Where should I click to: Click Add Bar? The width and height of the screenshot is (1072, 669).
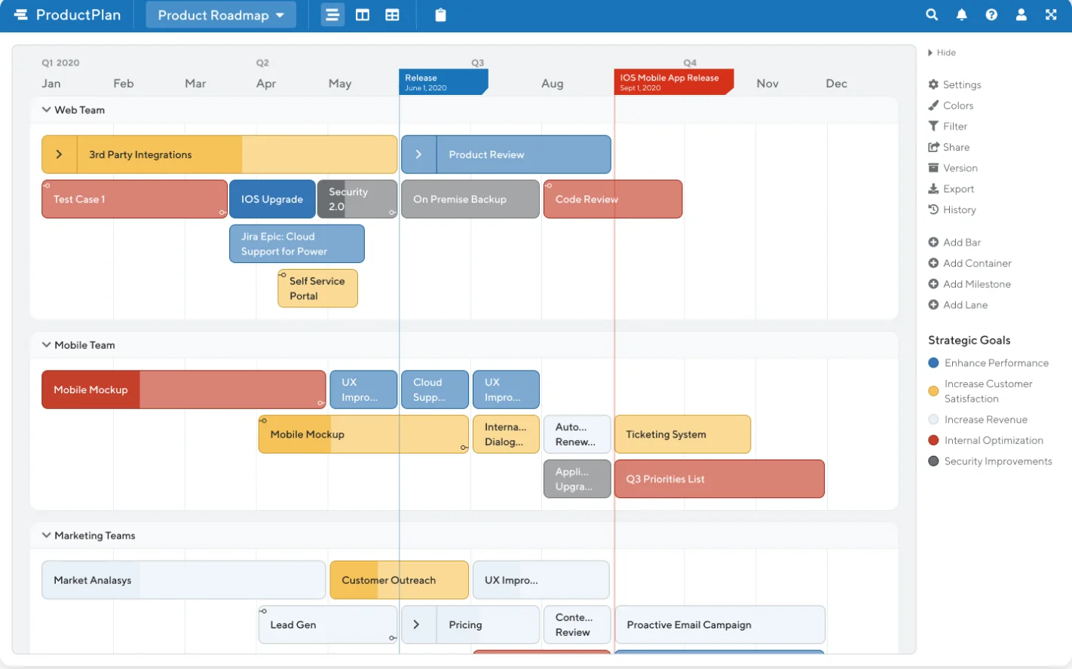[954, 243]
